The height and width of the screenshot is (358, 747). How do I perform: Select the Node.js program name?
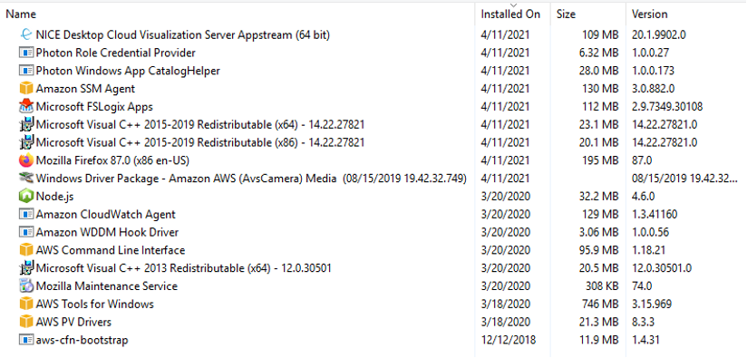tap(54, 197)
